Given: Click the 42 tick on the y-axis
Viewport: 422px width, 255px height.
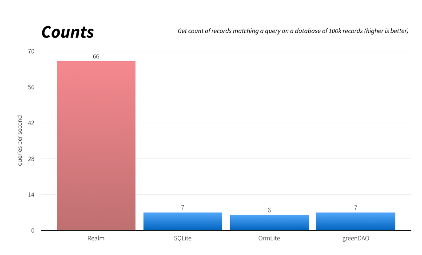Looking at the screenshot, I should 32,123.
